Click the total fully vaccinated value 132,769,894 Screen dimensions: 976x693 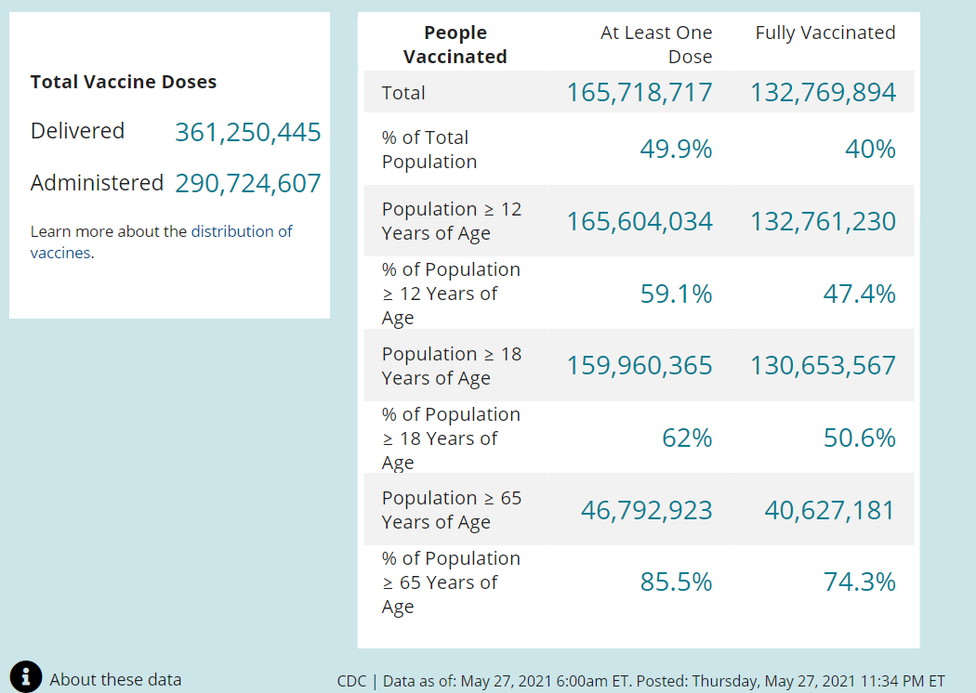coord(823,92)
